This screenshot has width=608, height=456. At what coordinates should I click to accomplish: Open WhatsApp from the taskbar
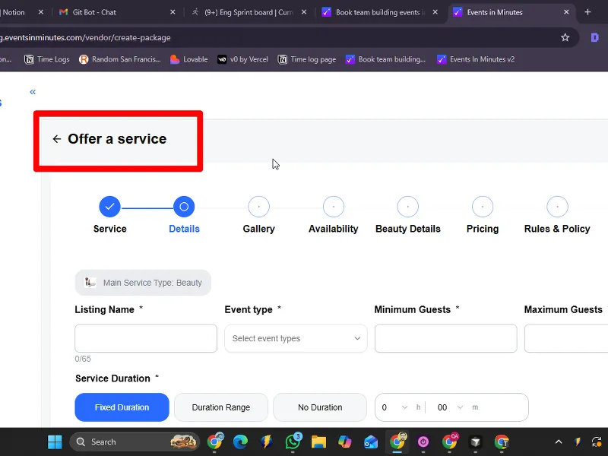[293, 442]
